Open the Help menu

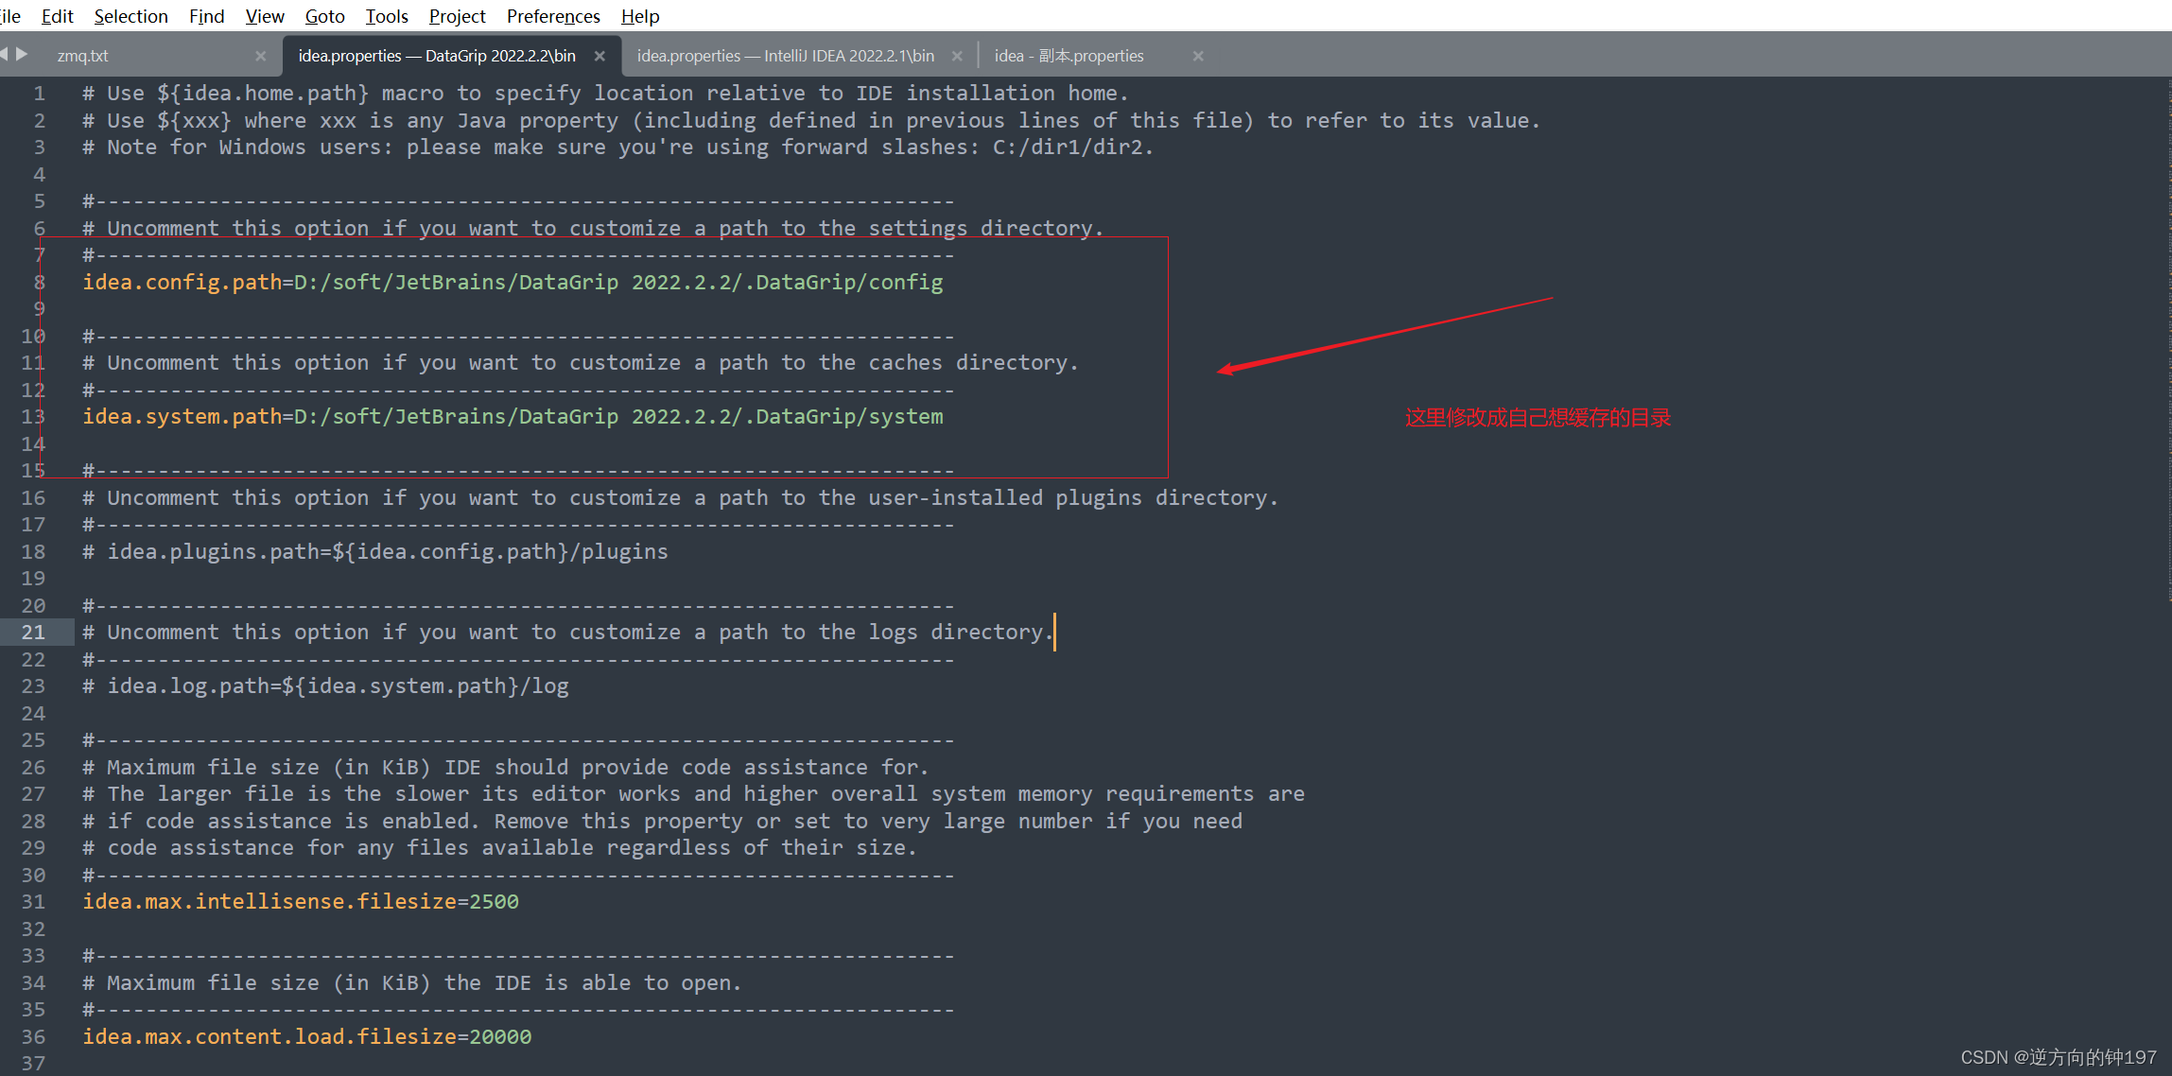pyautogui.click(x=640, y=16)
